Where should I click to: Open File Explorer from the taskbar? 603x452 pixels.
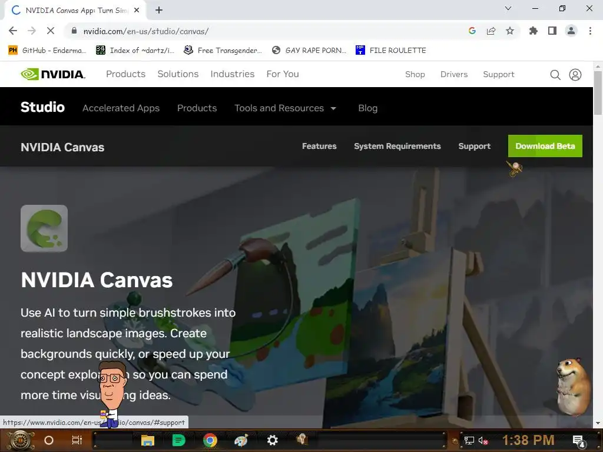148,440
